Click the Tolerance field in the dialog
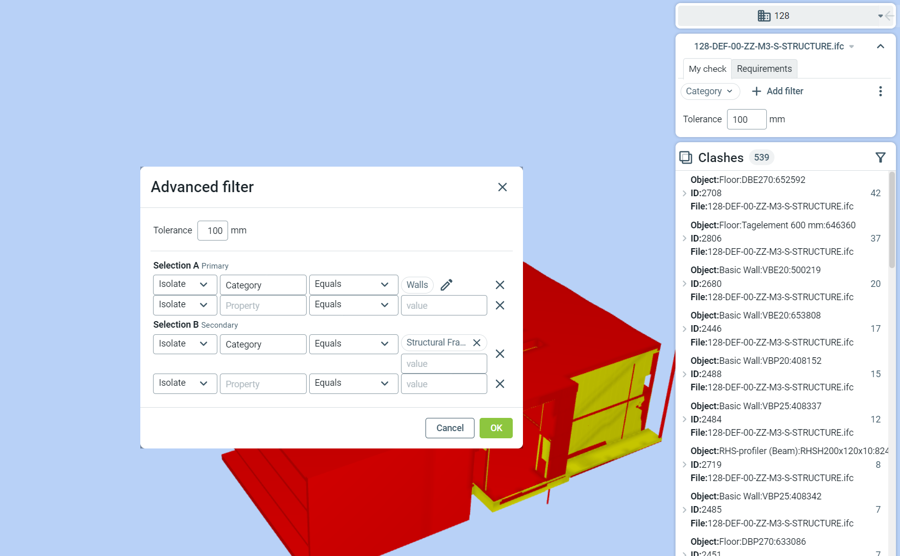This screenshot has width=900, height=556. [213, 231]
